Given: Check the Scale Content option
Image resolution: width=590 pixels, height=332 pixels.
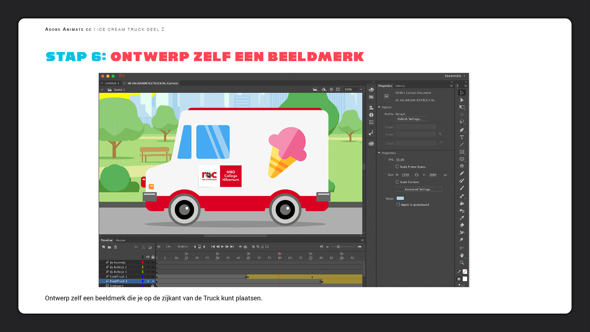Looking at the screenshot, I should pos(397,182).
